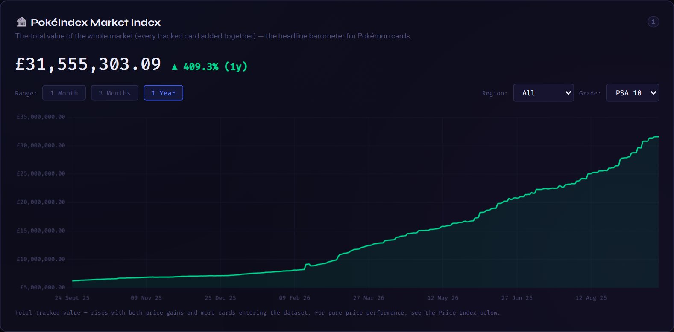Click the 25 Dec 25 date label
674x332 pixels.
(220, 298)
